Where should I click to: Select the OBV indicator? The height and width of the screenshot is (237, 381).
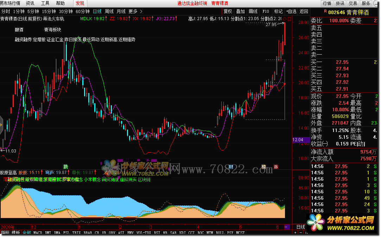112,233
